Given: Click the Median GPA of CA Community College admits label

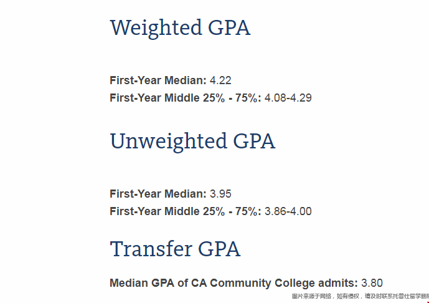Looking at the screenshot, I should (x=233, y=283).
